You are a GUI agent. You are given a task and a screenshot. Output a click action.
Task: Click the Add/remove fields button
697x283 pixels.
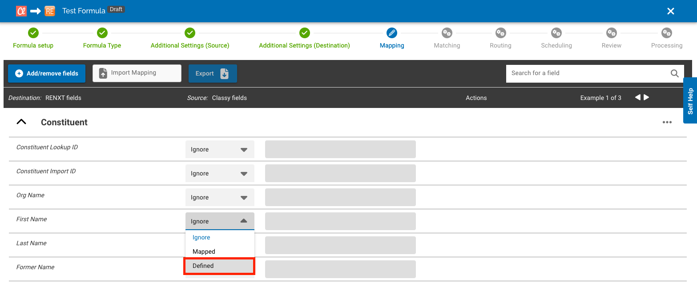coord(46,73)
